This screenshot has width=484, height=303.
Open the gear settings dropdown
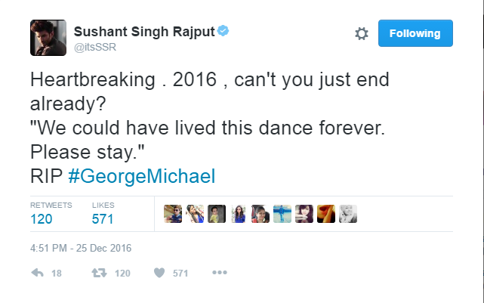361,34
